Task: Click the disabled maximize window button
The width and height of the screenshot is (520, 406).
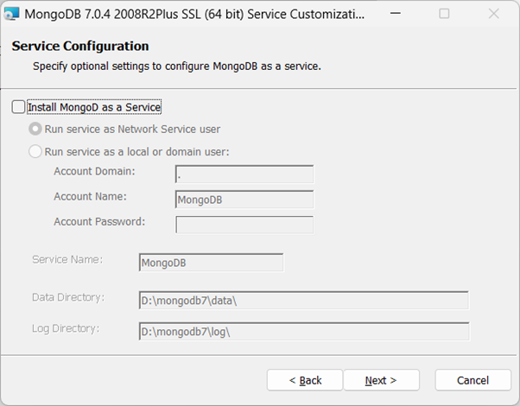Action: pos(444,15)
